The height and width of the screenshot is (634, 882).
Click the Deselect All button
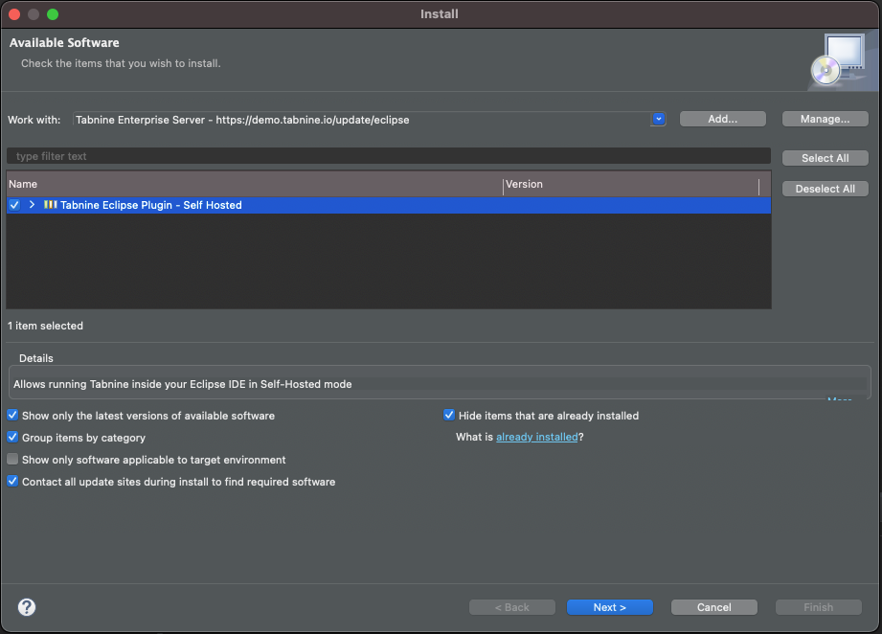click(825, 189)
